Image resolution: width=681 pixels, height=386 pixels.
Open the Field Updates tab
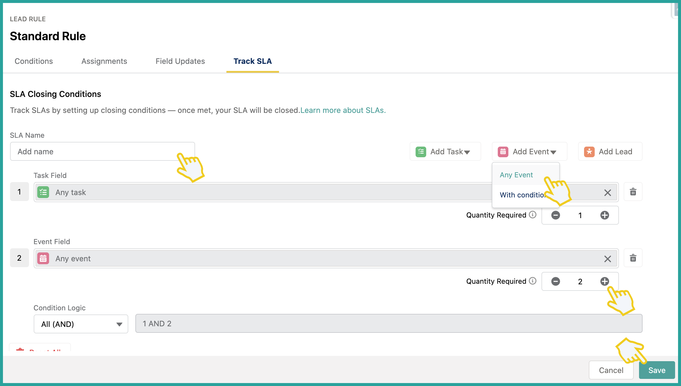180,61
